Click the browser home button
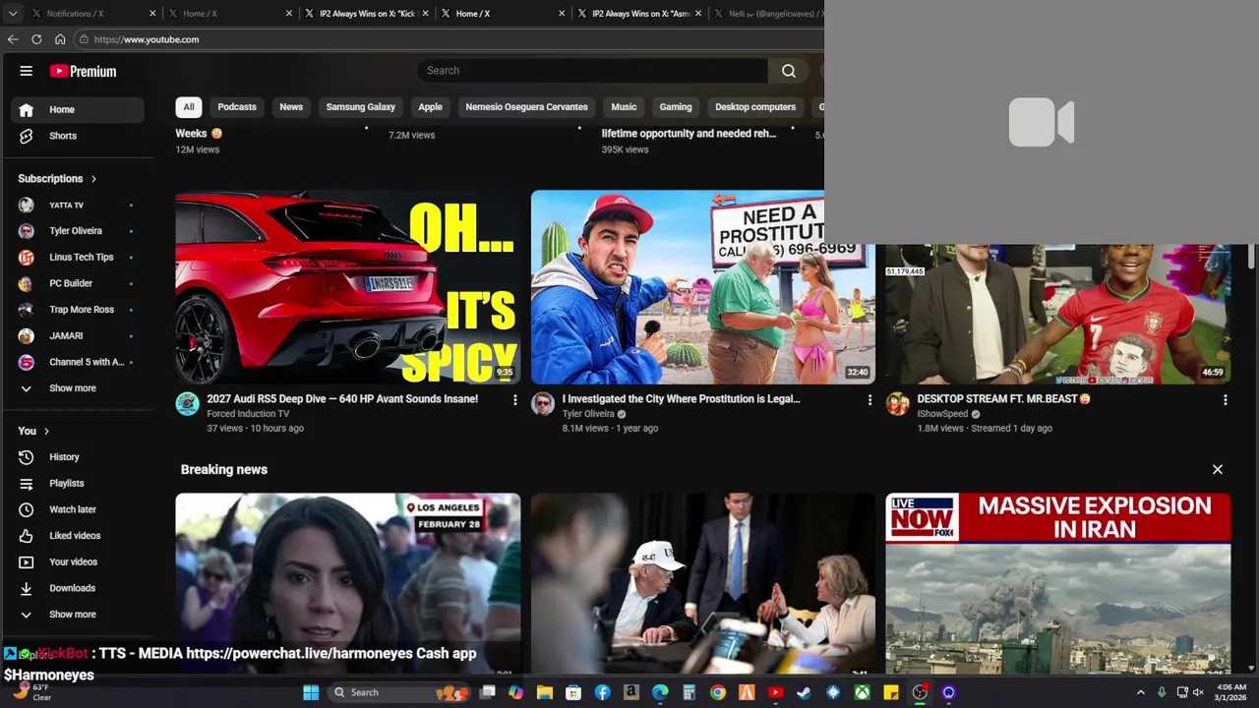1259x708 pixels. click(x=60, y=39)
